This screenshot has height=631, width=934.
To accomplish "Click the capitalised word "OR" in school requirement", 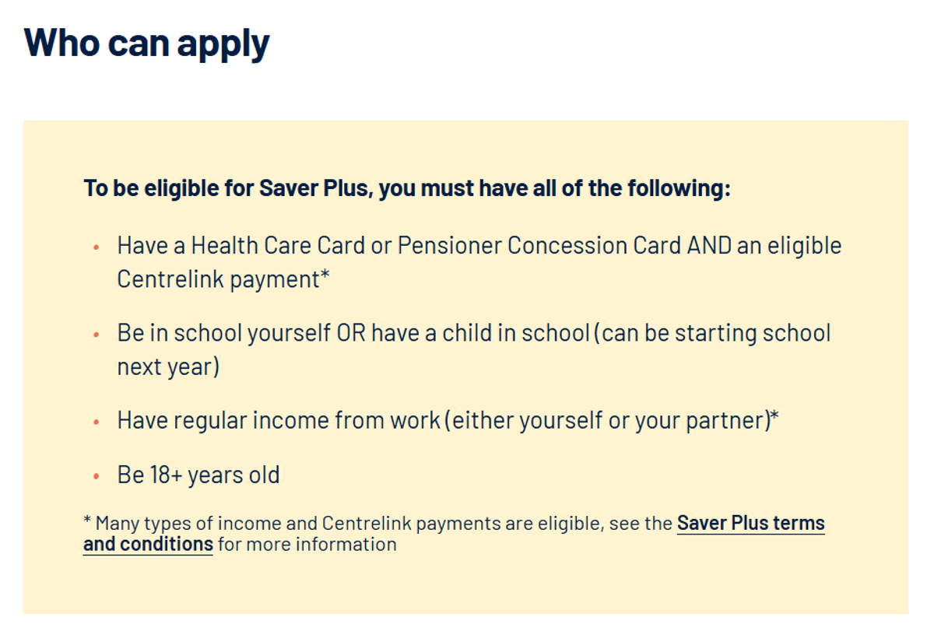I will (x=350, y=333).
